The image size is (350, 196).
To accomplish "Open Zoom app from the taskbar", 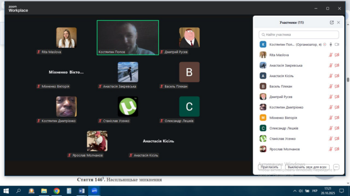I will coord(94,191).
